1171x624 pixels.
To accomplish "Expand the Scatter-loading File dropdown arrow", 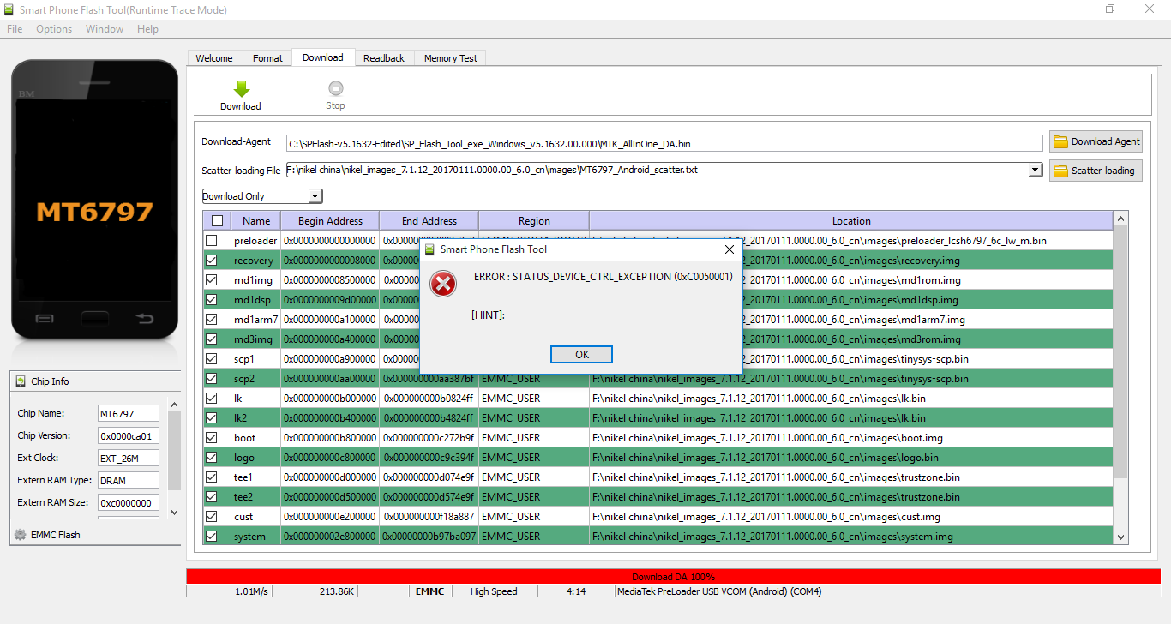I will click(1035, 170).
